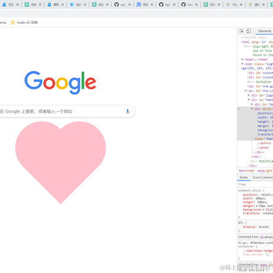Click the div#fake inherited-from link

(x=266, y=237)
